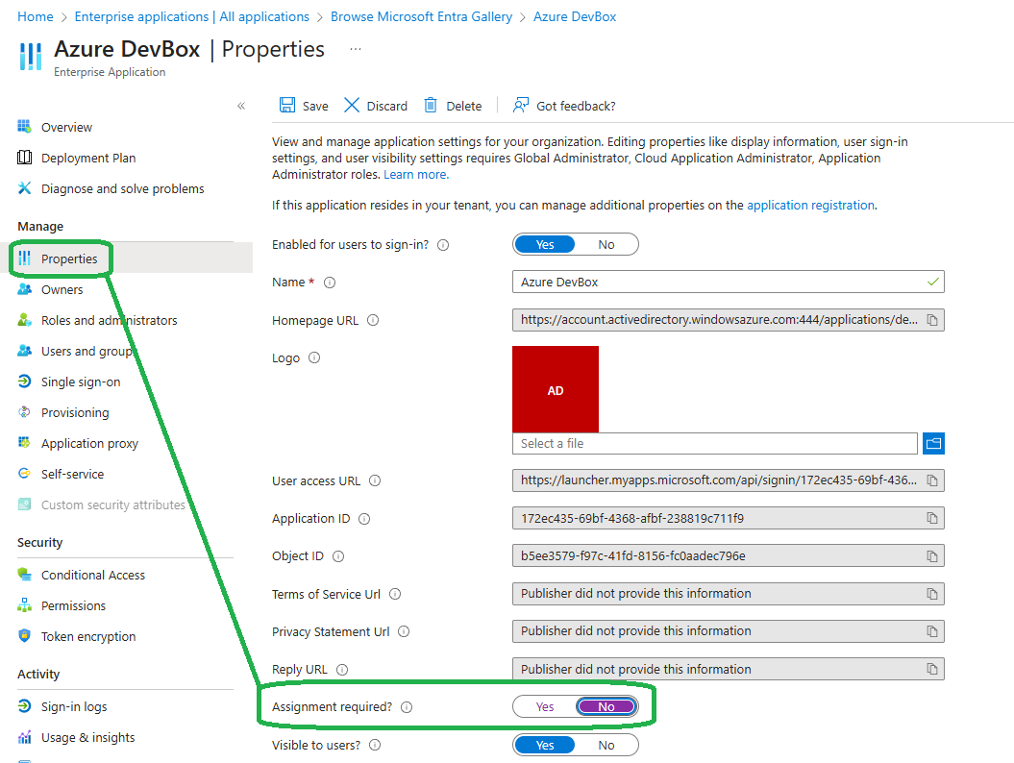1014x763 pixels.
Task: Click the Discard X icon
Action: 351,106
